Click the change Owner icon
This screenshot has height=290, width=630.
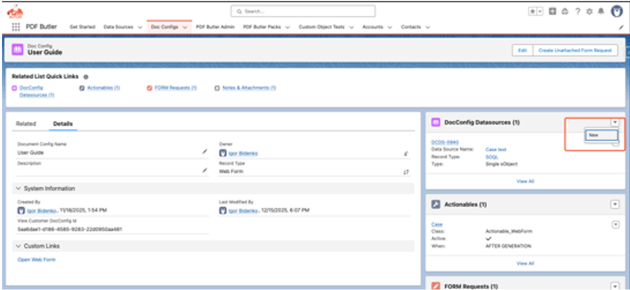pyautogui.click(x=406, y=153)
